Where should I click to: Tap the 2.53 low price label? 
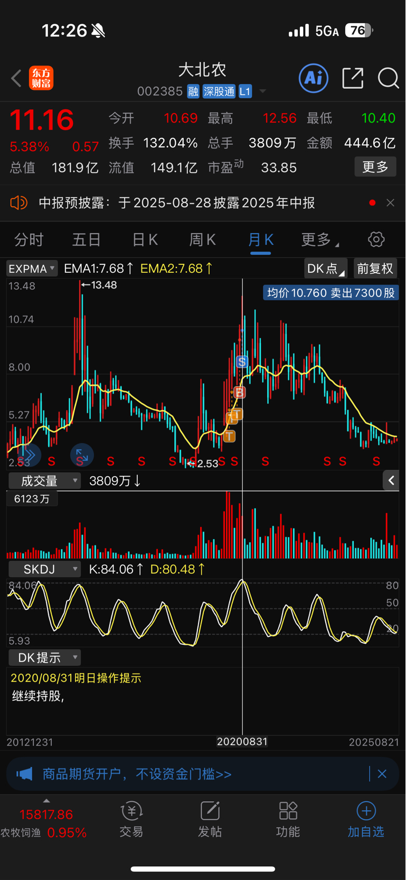[x=202, y=464]
